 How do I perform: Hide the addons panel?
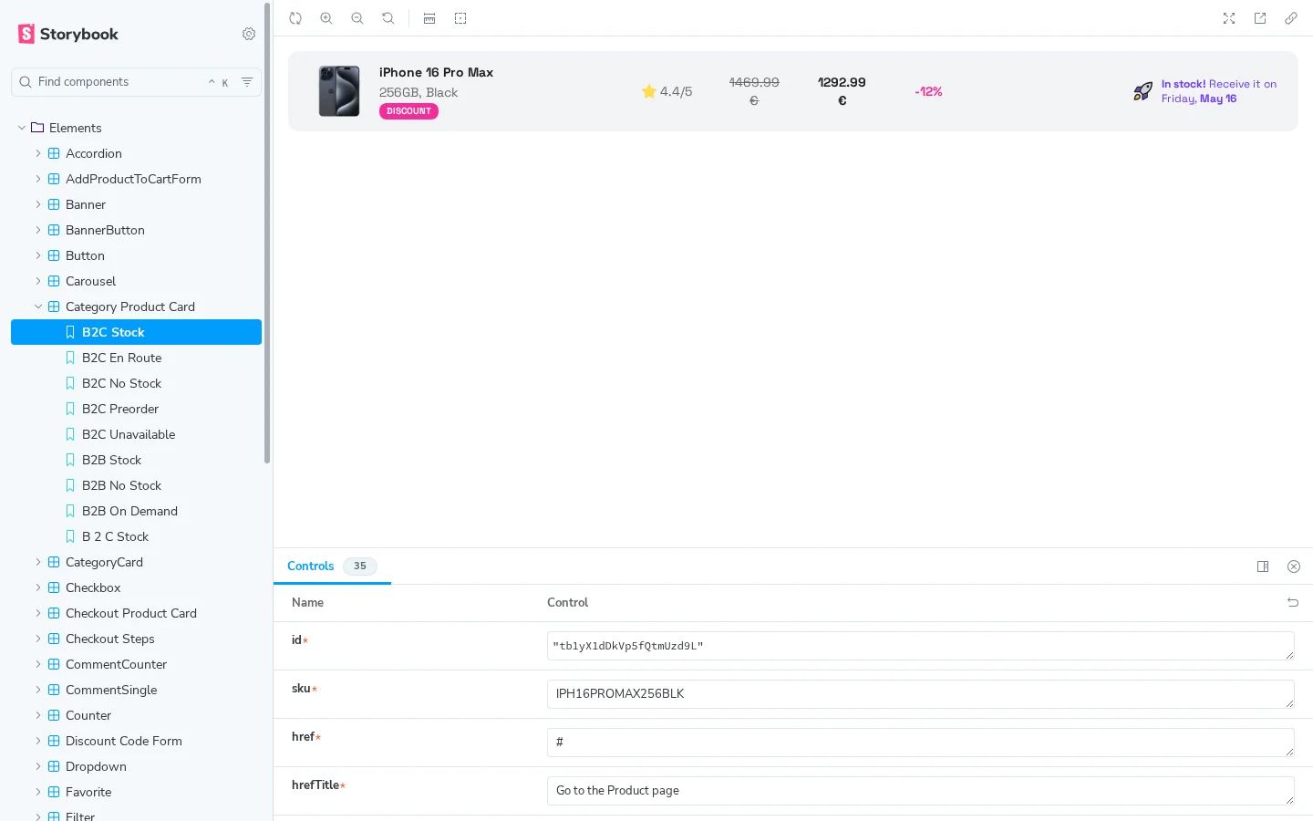coord(1294,566)
